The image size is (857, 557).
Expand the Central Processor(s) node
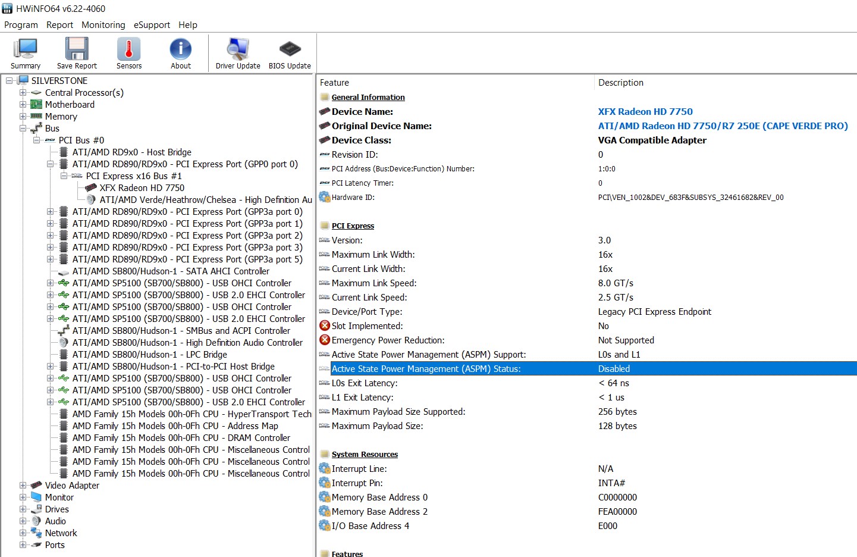23,92
